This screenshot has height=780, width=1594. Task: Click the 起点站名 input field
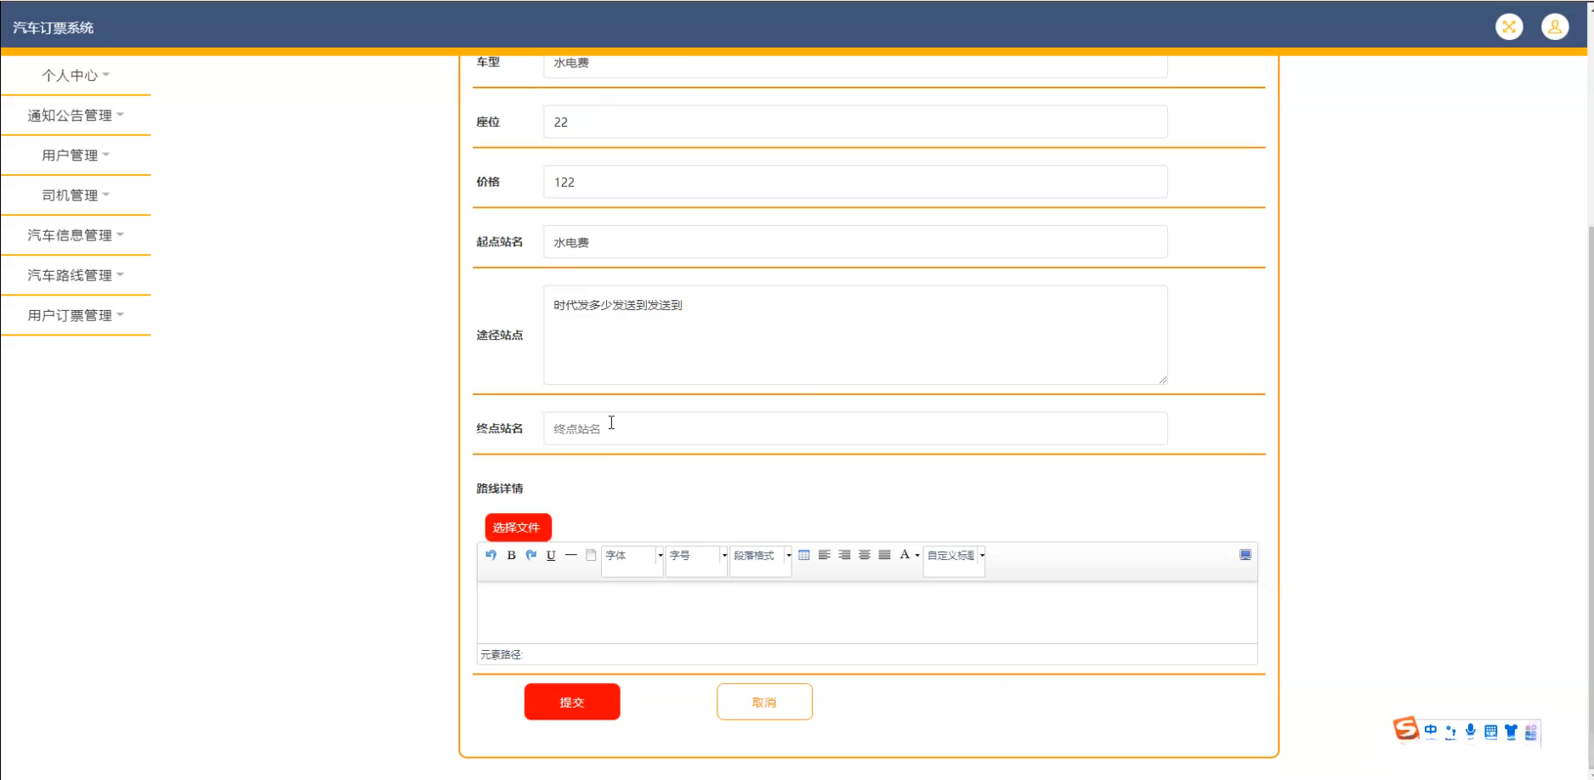click(855, 242)
